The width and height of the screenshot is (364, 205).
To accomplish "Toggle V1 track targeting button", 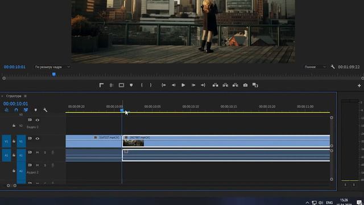I will click(x=21, y=141).
